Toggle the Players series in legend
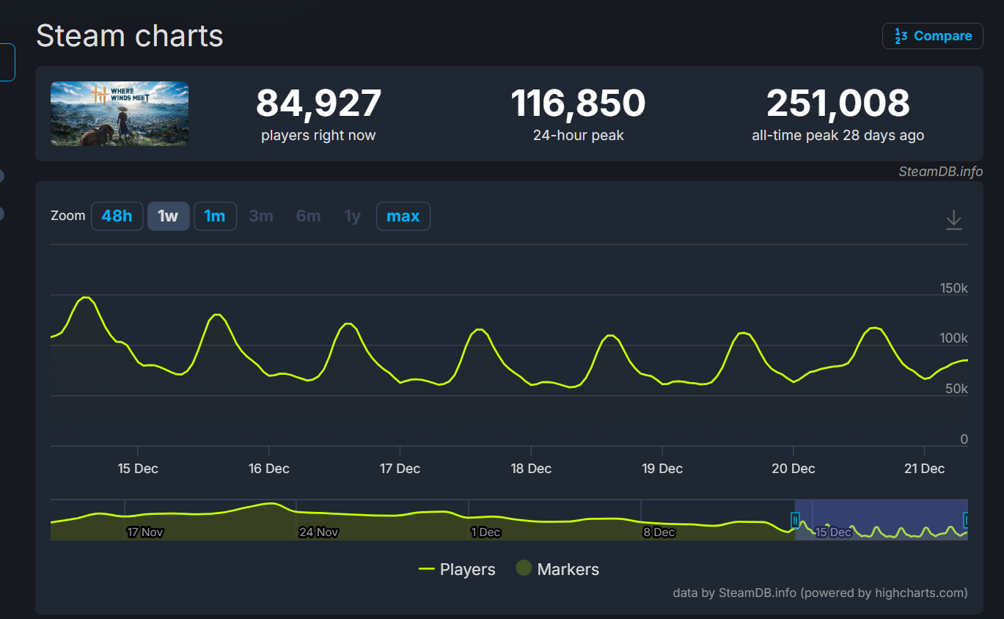 457,569
